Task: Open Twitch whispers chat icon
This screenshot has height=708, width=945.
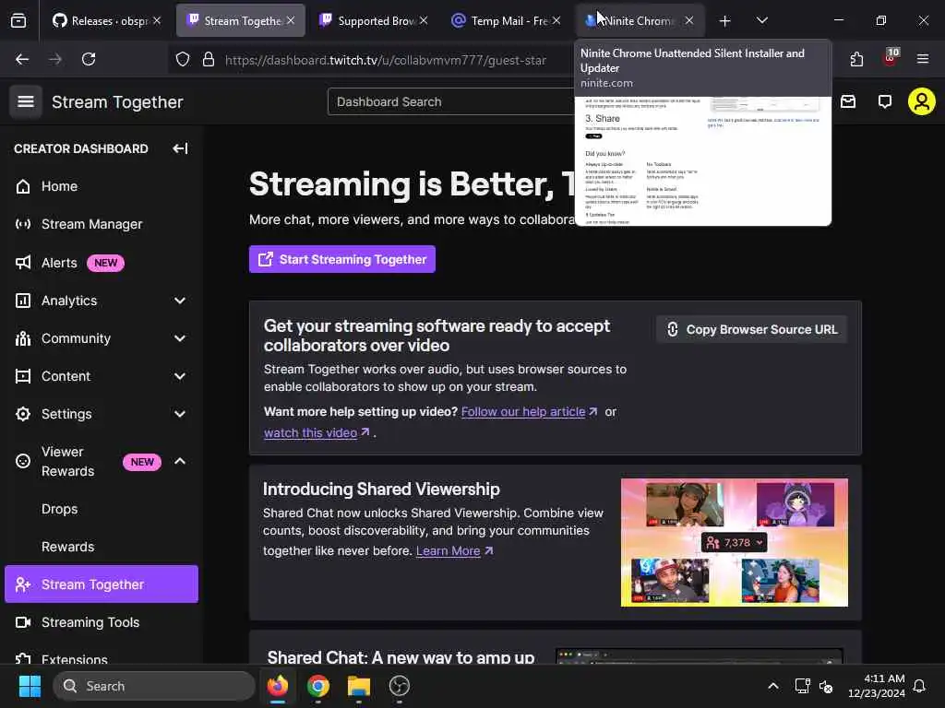Action: click(885, 101)
